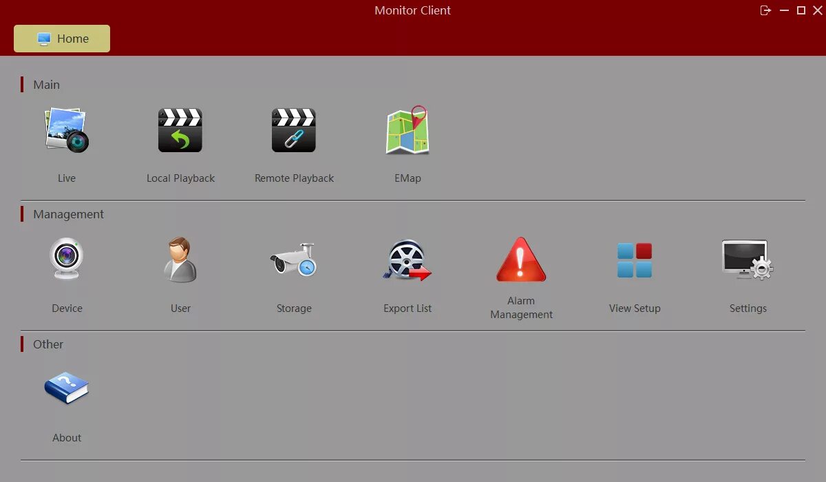Maximize the Monitor Client window
The width and height of the screenshot is (826, 482).
point(801,10)
